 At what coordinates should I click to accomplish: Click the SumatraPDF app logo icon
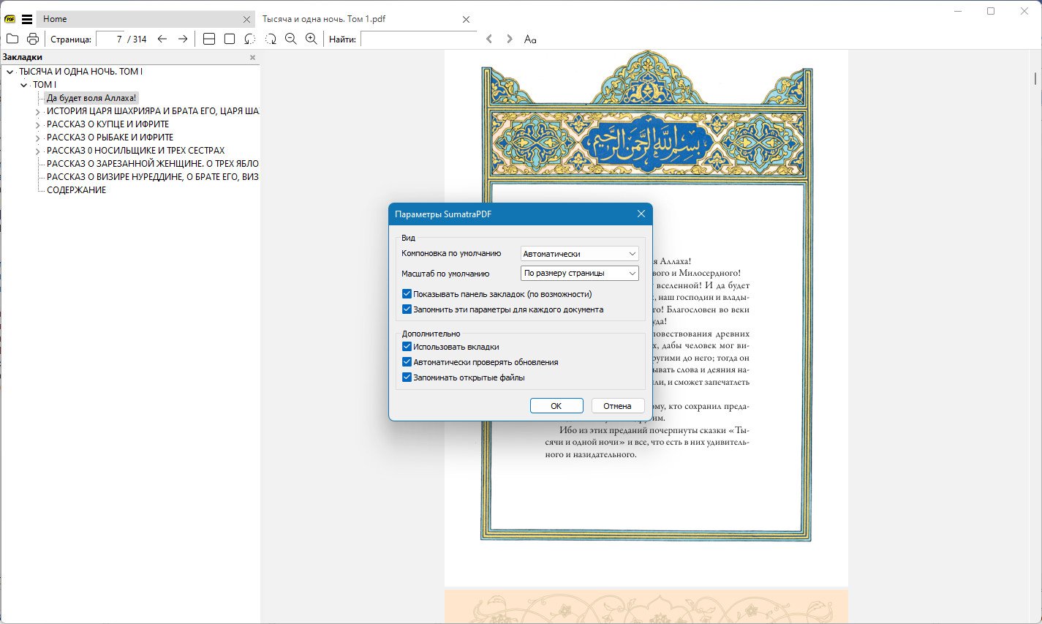pyautogui.click(x=10, y=19)
